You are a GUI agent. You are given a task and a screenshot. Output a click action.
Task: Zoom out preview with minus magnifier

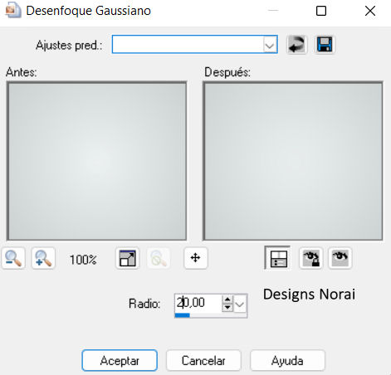point(13,258)
